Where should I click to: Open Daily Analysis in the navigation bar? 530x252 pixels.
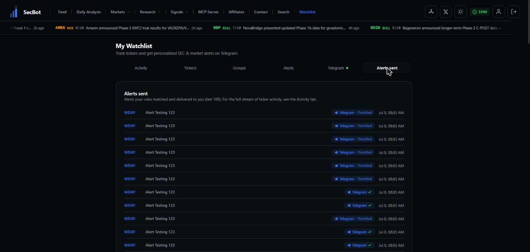coord(88,12)
